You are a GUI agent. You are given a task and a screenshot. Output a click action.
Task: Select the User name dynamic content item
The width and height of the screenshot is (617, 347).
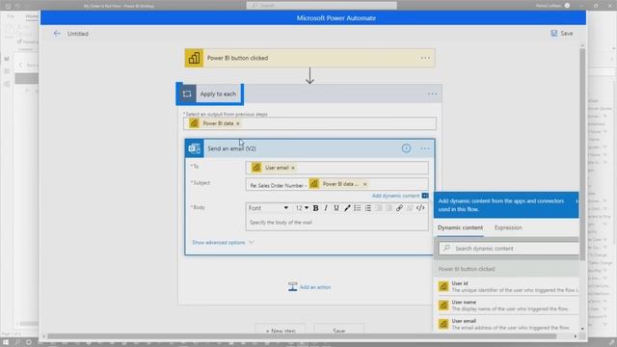coord(507,306)
